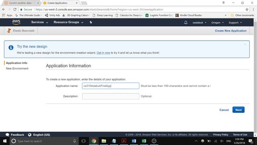Click the ENG language indicator
This screenshot has width=257, height=145.
[x=228, y=141]
